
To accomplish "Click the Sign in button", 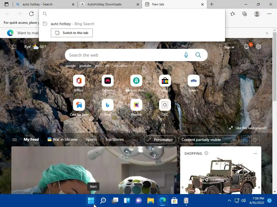I will 229,47.
